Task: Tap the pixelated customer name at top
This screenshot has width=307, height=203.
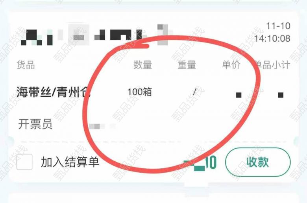Action: pos(97,35)
